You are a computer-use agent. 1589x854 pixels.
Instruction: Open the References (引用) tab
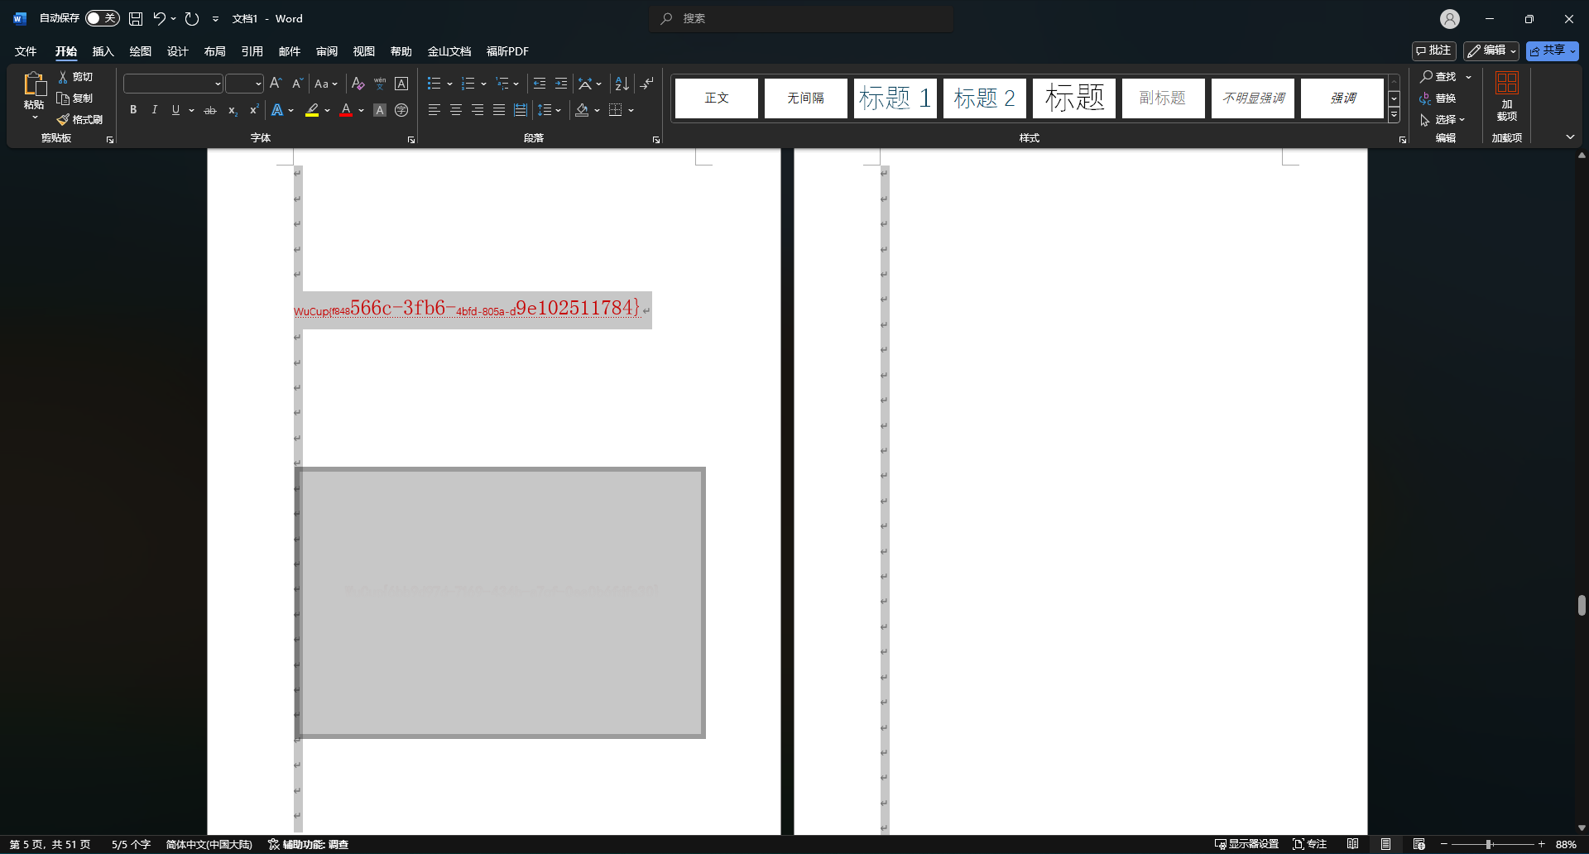[252, 51]
